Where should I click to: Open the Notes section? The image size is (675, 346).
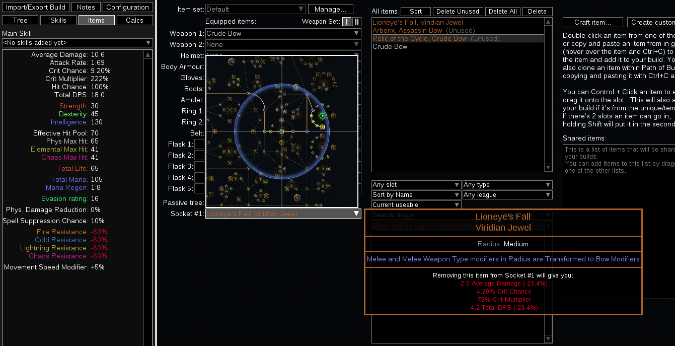click(x=86, y=7)
